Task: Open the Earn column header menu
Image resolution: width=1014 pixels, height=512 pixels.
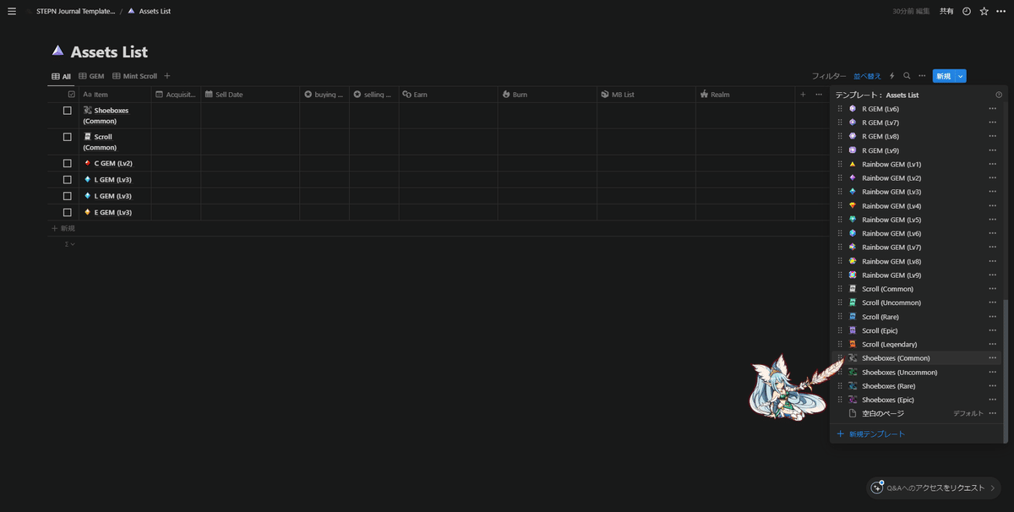Action: 449,95
